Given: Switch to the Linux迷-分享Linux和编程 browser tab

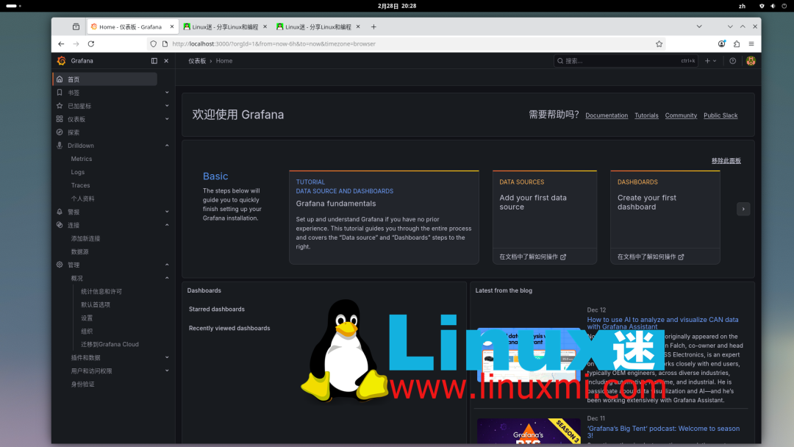Looking at the screenshot, I should [221, 26].
